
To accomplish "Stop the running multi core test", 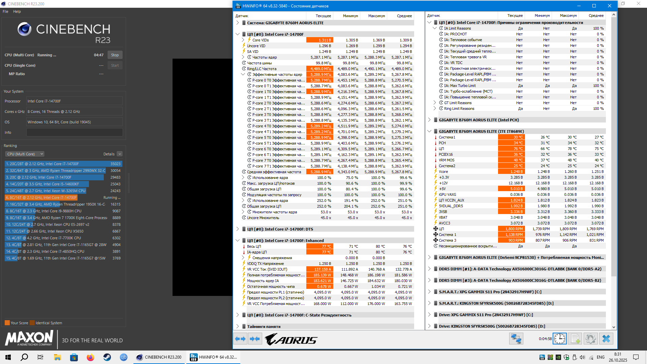I will point(115,55).
